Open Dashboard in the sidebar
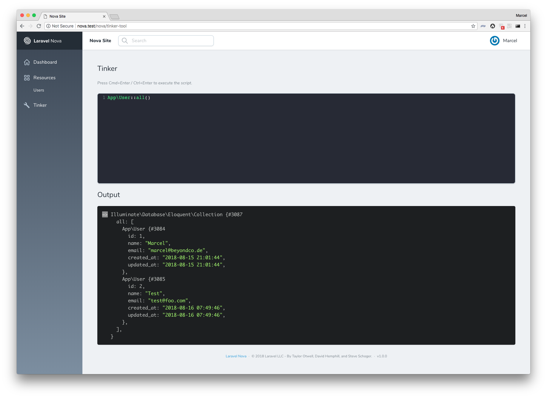Screen dimensions: 547x398 coord(45,62)
